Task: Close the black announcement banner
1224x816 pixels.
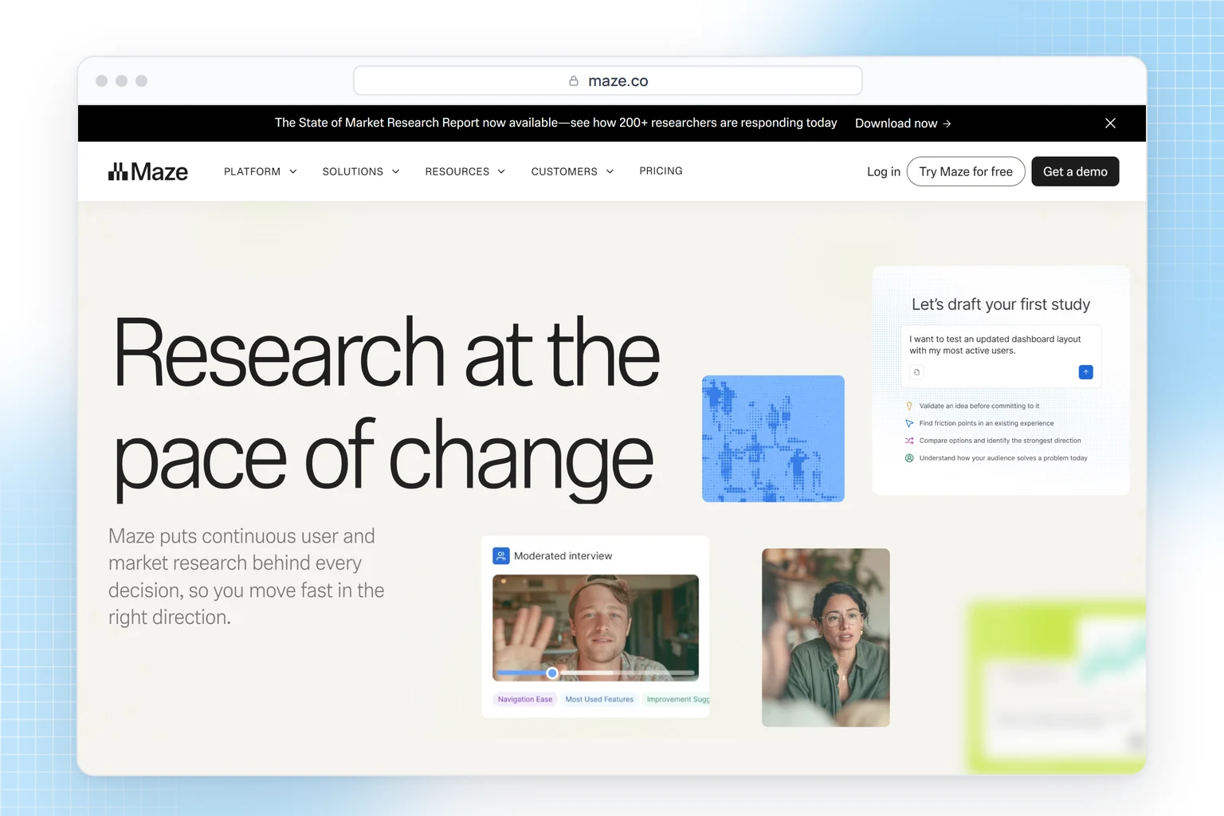Action: coord(1110,123)
